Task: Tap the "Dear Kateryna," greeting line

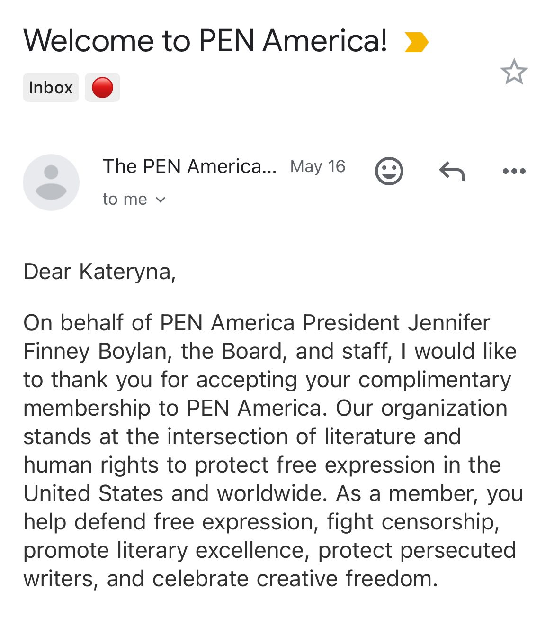Action: pos(100,272)
